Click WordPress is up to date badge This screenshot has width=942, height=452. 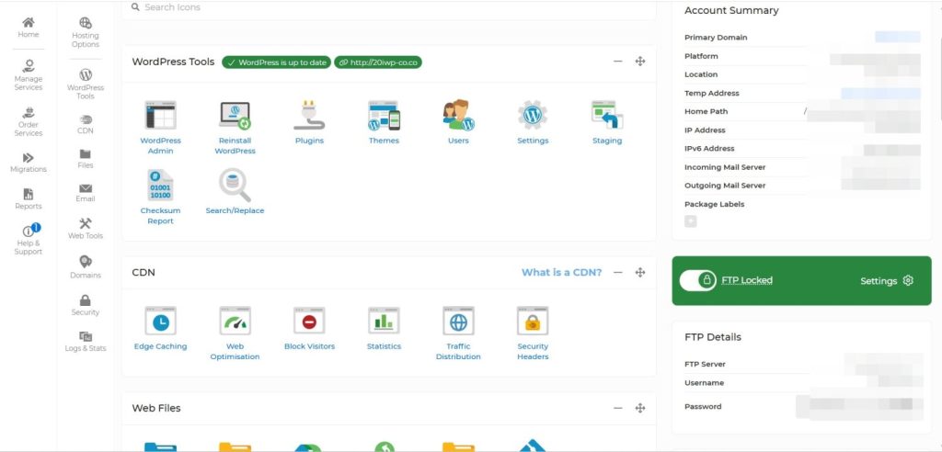click(276, 62)
